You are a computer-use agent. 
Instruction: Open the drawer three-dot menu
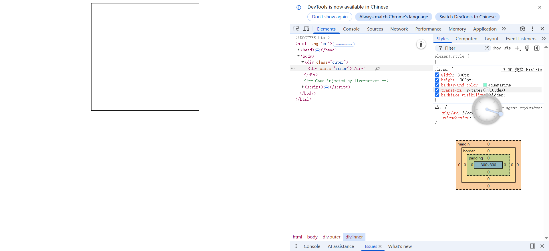(296, 246)
